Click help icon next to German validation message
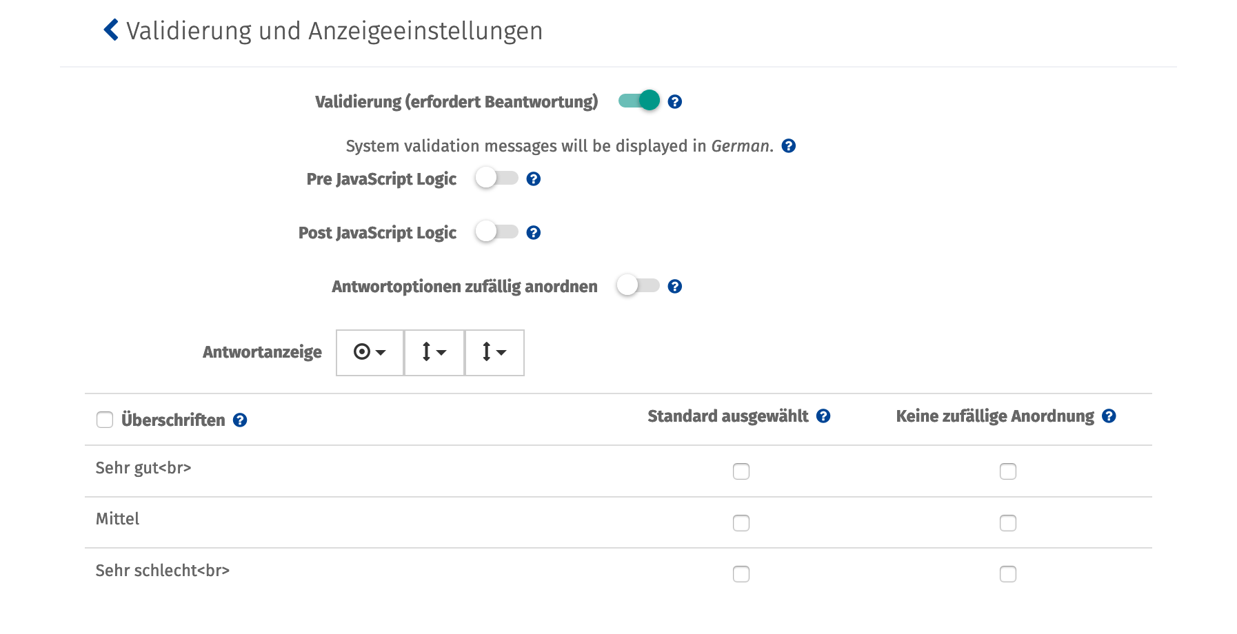1237x634 pixels. click(789, 146)
